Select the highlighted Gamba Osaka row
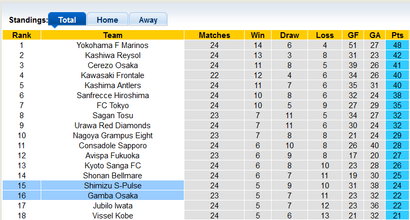Viewport: 410px width, 220px height. tap(113, 196)
